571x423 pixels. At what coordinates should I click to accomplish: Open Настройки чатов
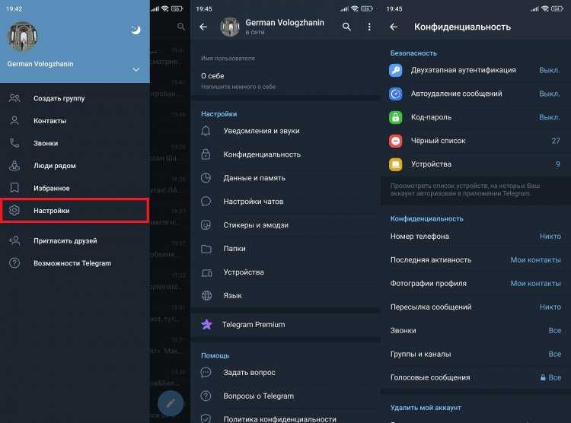click(285, 202)
